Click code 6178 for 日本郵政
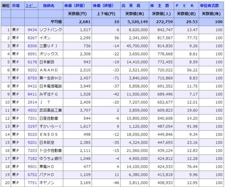 point(32,62)
